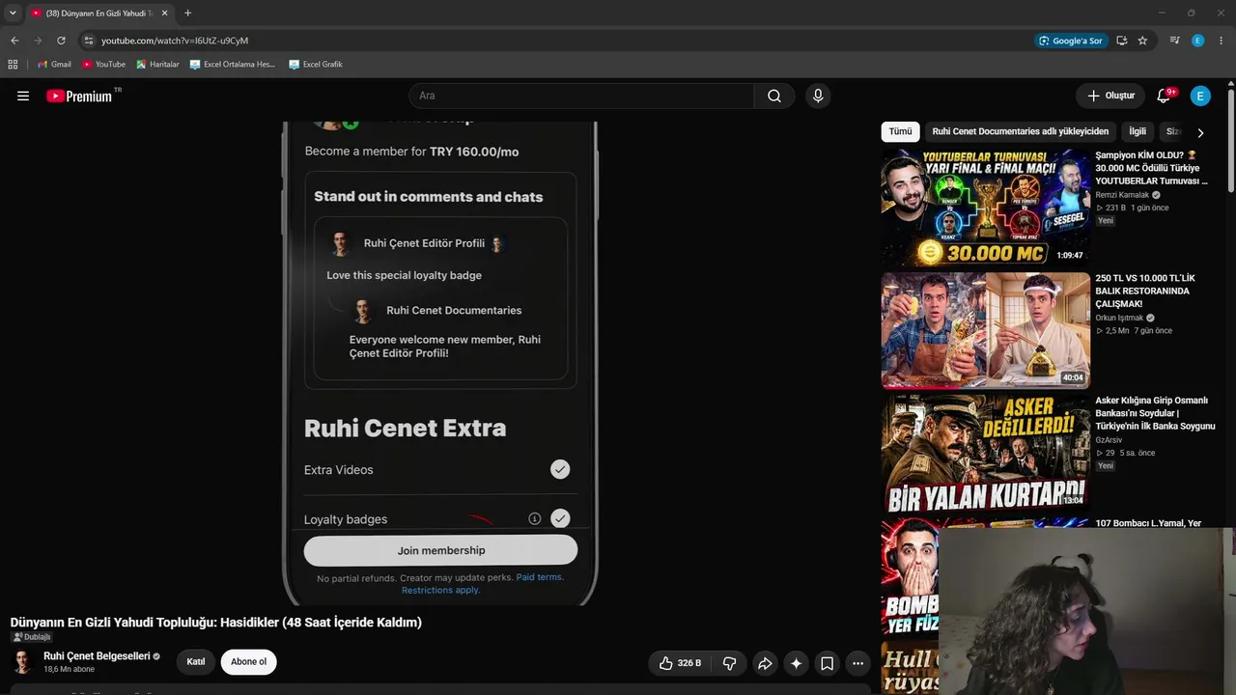Click the Oluştur create button
This screenshot has height=695, width=1236.
1110,96
